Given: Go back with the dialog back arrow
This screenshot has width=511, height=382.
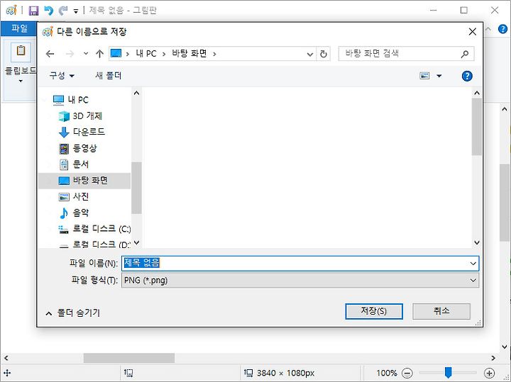Looking at the screenshot, I should [x=50, y=54].
